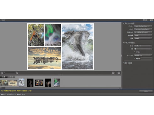The height and width of the screenshot is (115, 154).
Task: Go to the previous page arrow
Action: pos(113,73)
